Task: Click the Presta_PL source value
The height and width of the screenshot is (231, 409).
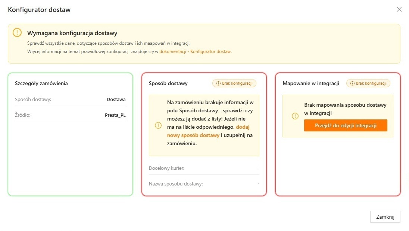Action: click(x=115, y=115)
